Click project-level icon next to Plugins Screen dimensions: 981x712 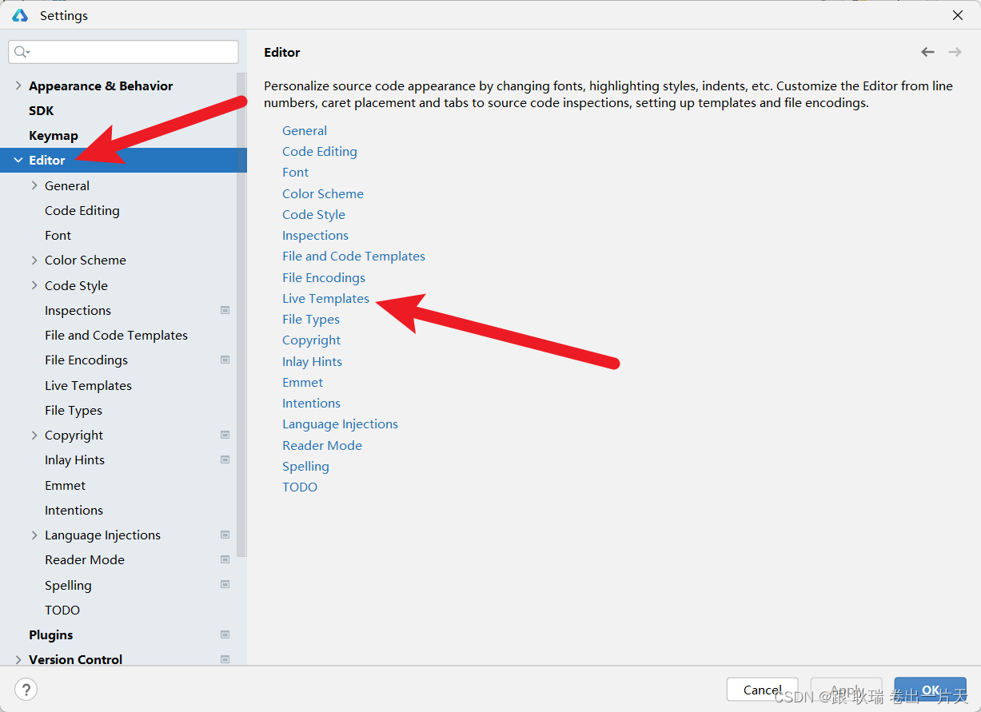coord(225,634)
